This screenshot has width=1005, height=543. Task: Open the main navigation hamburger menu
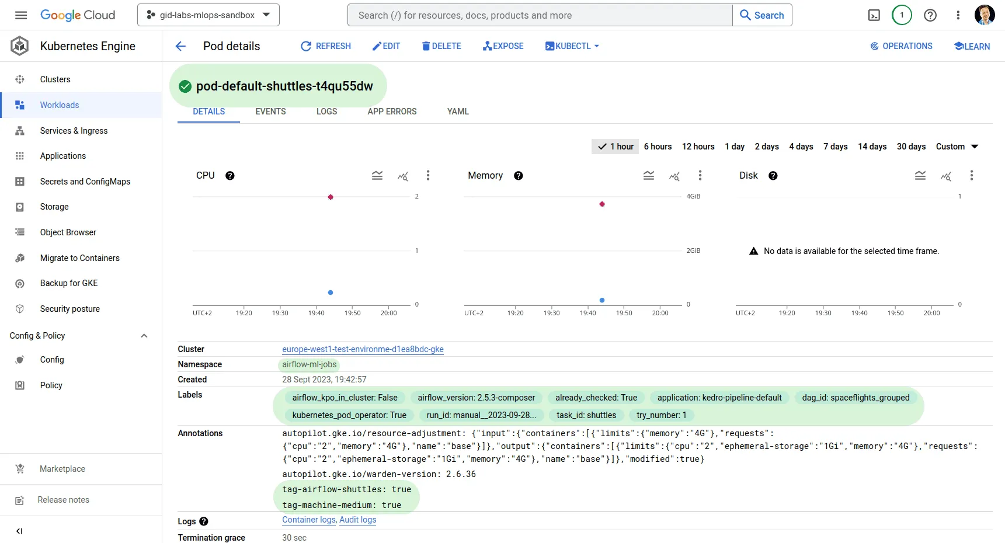point(21,15)
